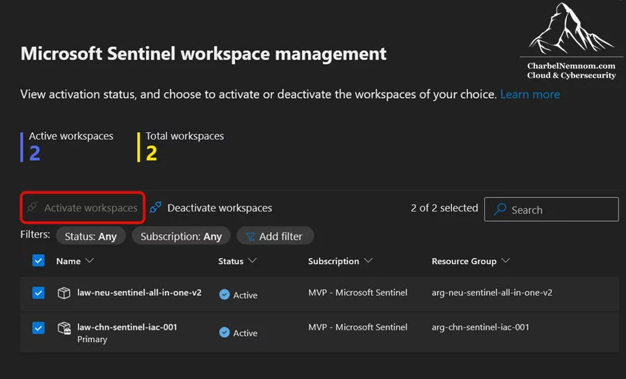Viewport: 626px width, 379px height.
Task: Toggle the select-all checkbox in header
Action: click(x=38, y=261)
